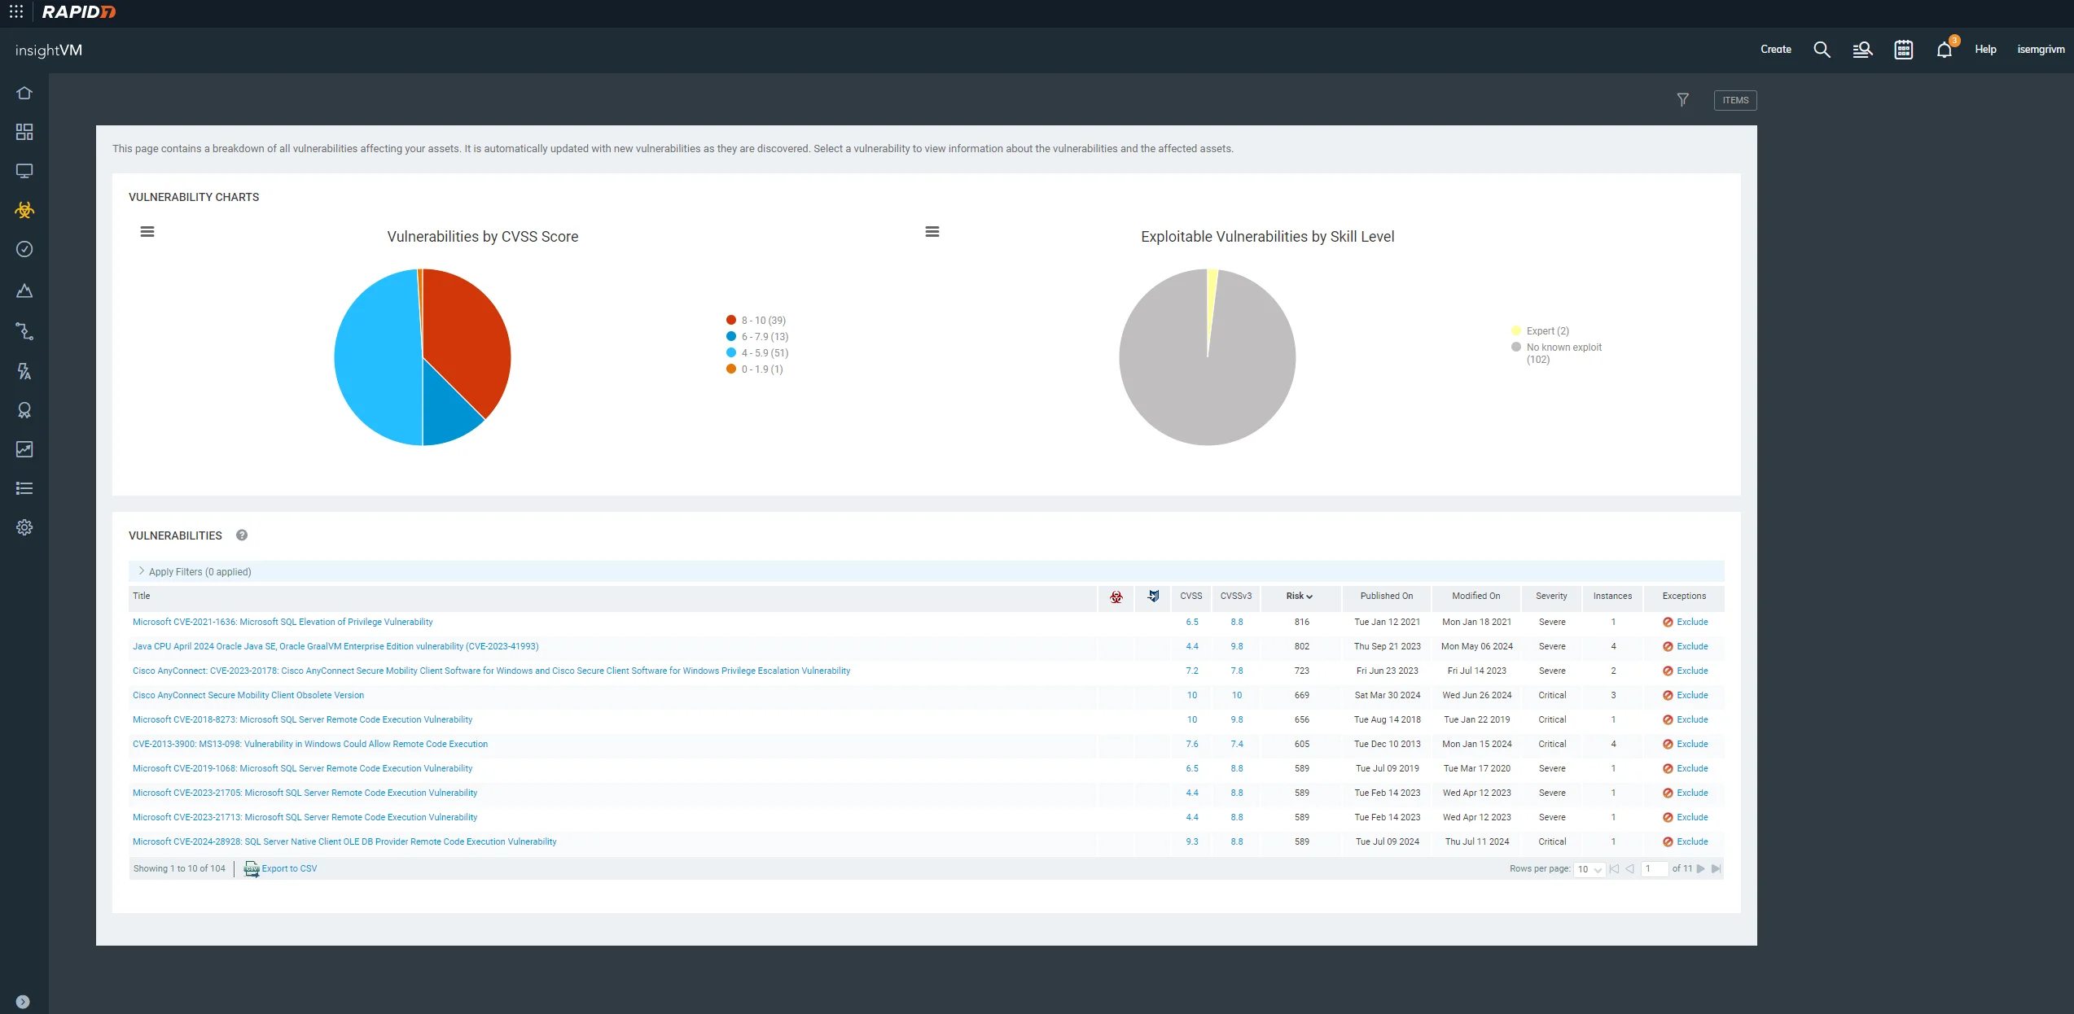The width and height of the screenshot is (2074, 1014).
Task: Sort by the Risk column
Action: click(1299, 597)
